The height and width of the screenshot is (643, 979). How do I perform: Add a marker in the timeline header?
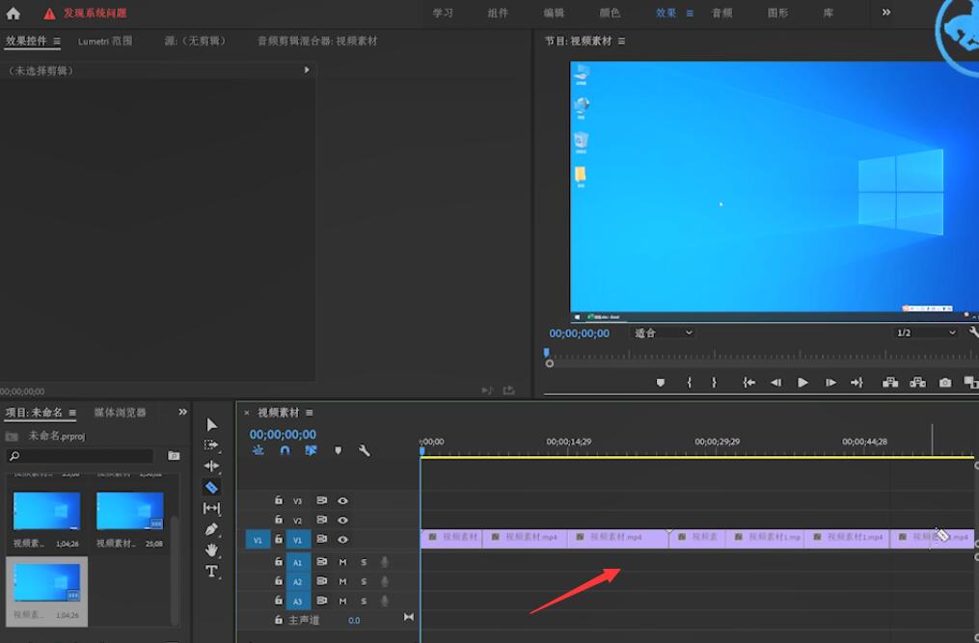tap(338, 451)
